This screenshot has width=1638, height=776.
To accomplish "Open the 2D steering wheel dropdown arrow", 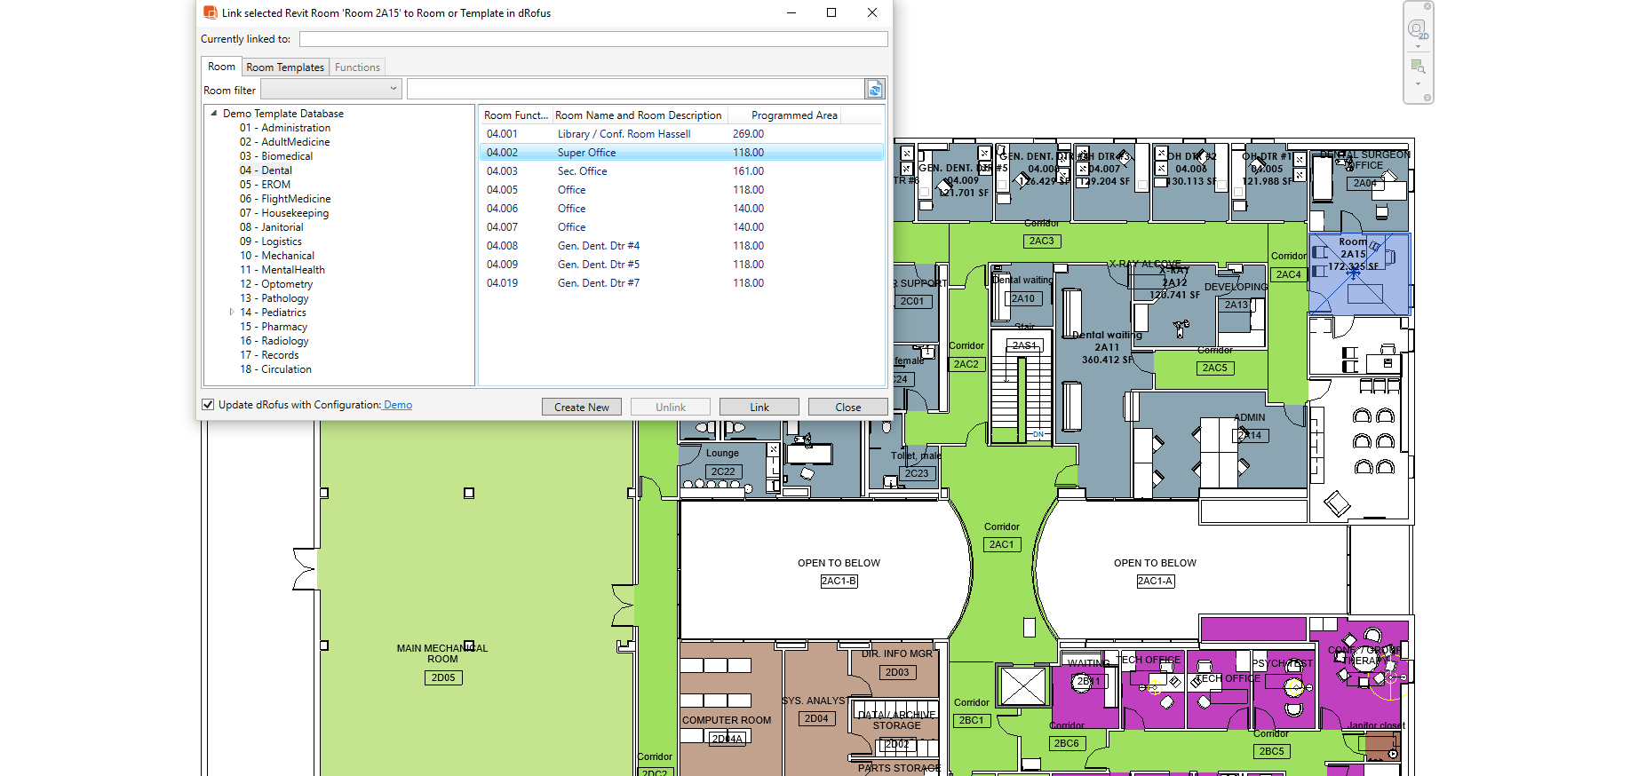I will point(1418,47).
